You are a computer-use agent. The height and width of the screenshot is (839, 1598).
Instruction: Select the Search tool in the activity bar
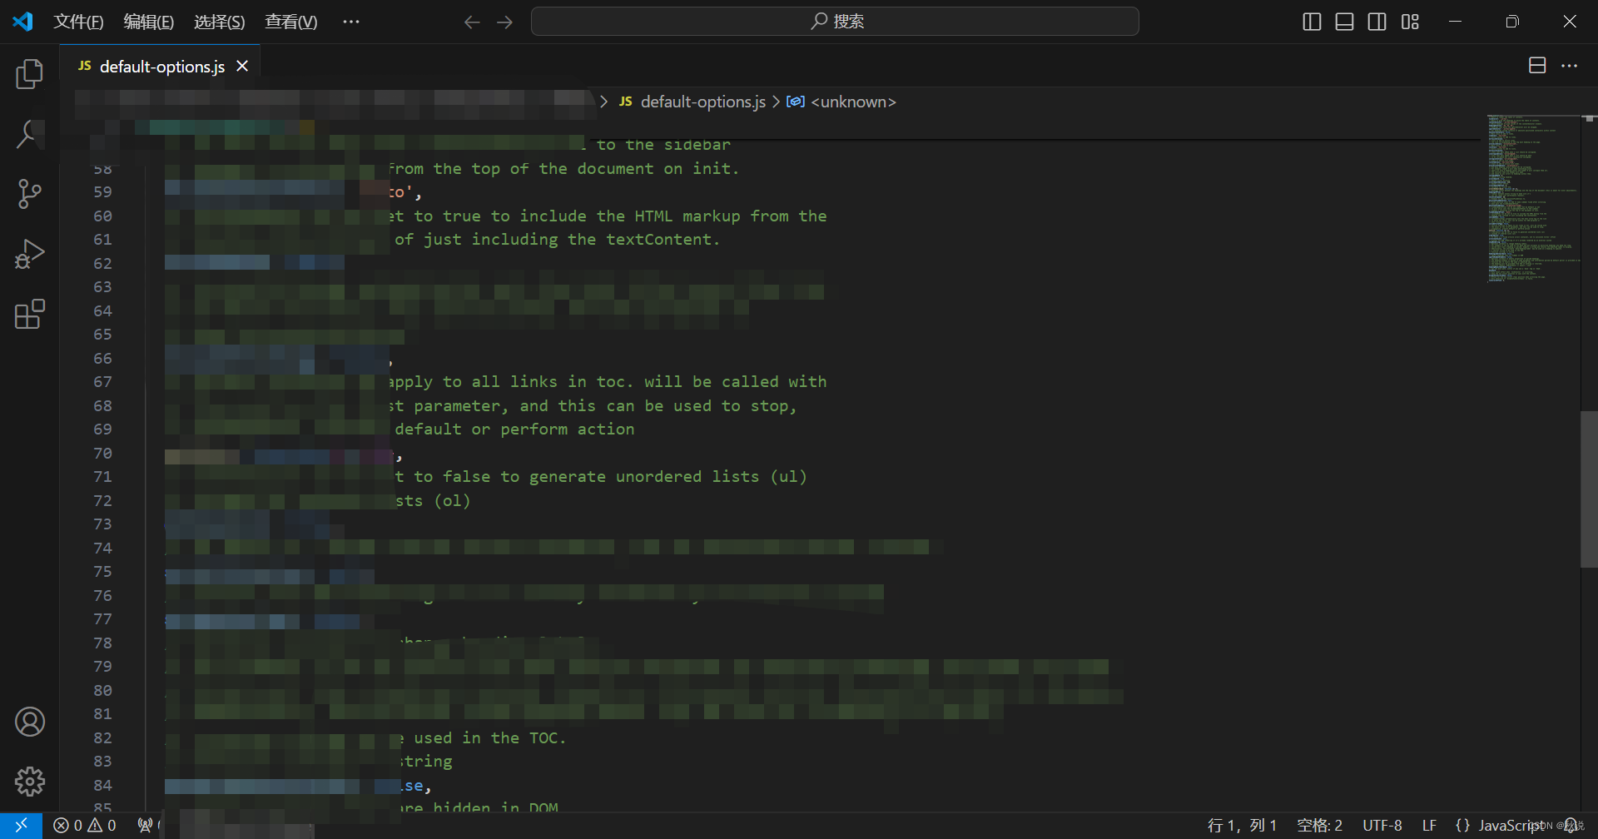(x=29, y=133)
